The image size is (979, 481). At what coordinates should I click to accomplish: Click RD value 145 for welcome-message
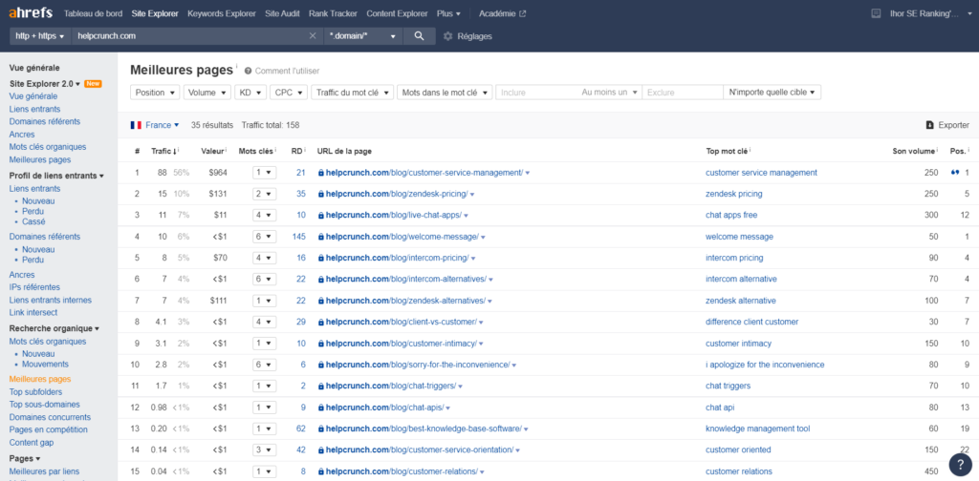(x=299, y=236)
